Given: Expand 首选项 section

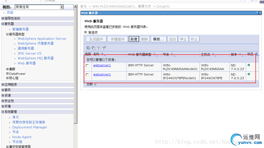Looking at the screenshot, I should pyautogui.click(x=85, y=32).
